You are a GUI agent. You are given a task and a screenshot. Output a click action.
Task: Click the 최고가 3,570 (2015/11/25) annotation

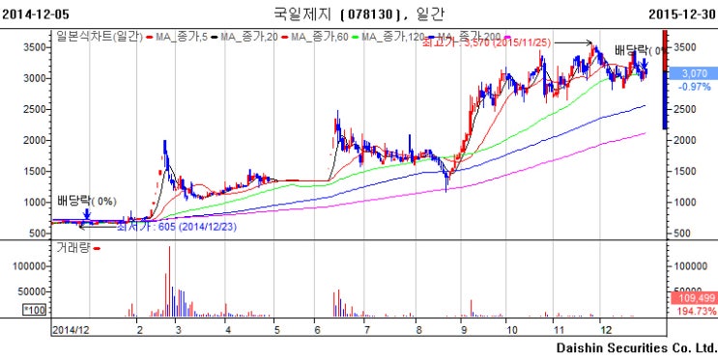click(485, 43)
